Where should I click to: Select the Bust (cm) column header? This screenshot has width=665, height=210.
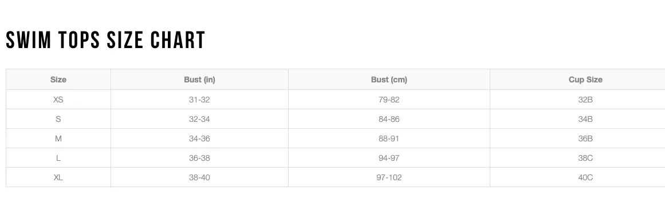pos(389,80)
